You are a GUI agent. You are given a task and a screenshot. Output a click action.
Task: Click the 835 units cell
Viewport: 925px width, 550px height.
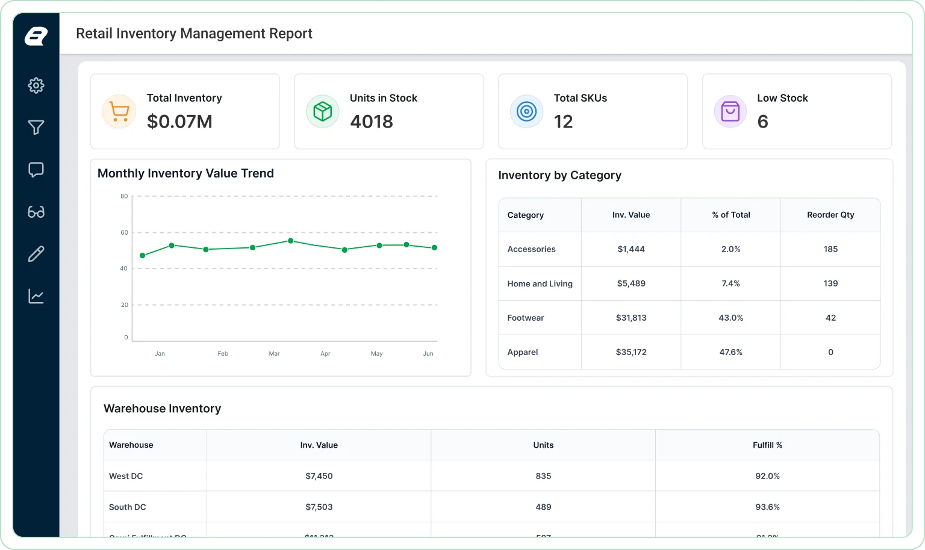(543, 476)
